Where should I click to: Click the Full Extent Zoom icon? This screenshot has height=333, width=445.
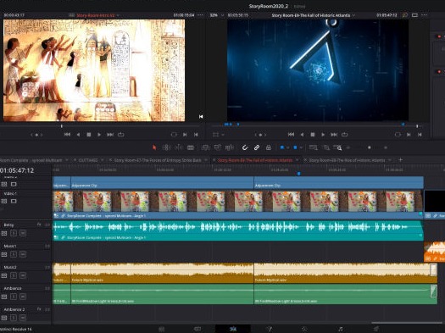coord(314,147)
